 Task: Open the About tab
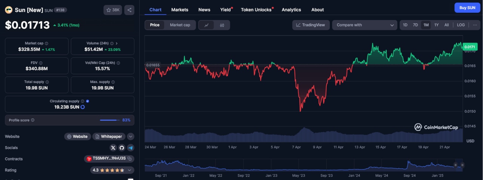point(318,9)
